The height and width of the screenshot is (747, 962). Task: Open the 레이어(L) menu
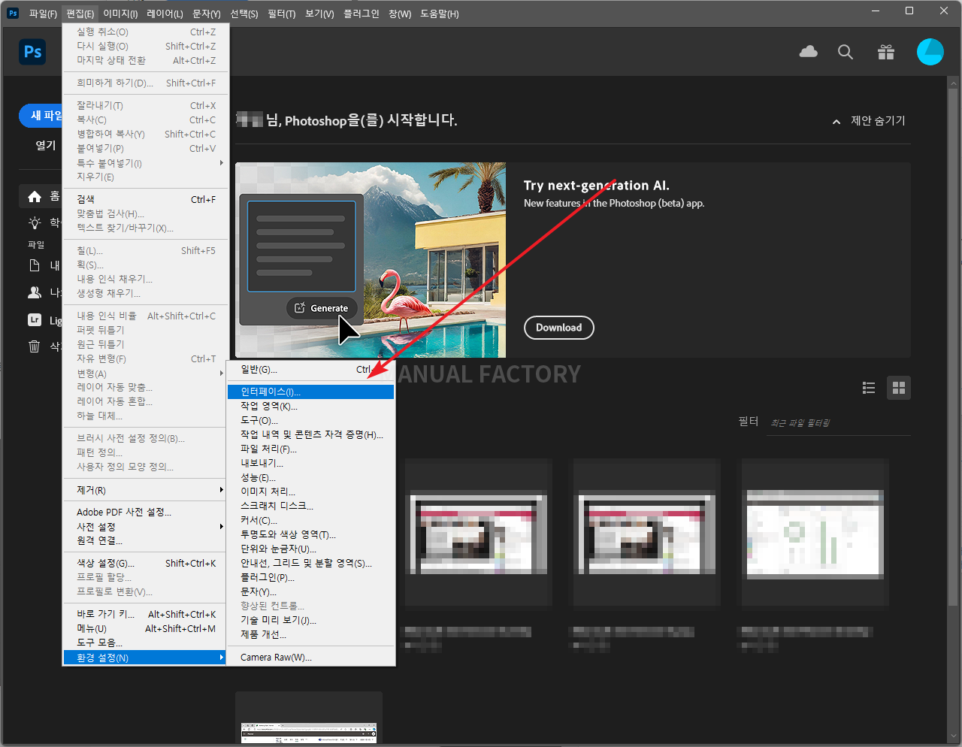165,14
